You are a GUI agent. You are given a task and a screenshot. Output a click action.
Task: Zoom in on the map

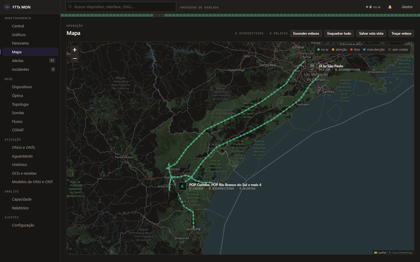pyautogui.click(x=75, y=50)
